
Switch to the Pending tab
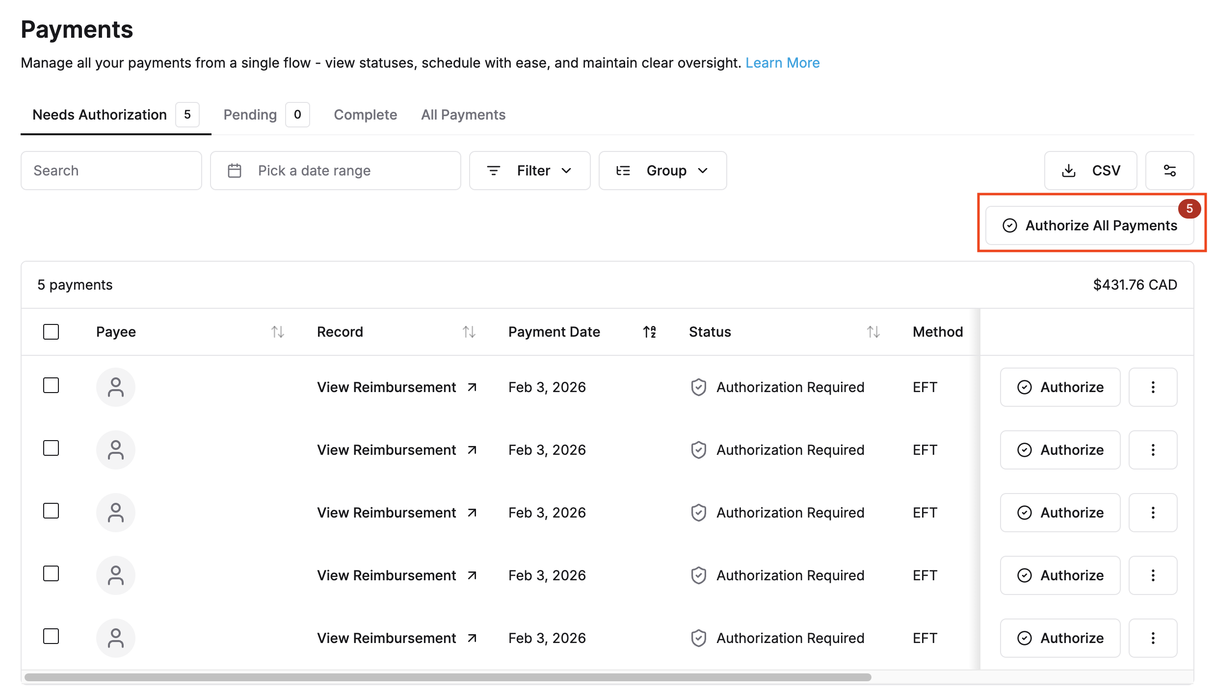pos(250,115)
